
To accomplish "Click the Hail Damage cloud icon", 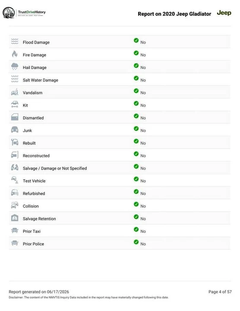I will [x=15, y=67].
